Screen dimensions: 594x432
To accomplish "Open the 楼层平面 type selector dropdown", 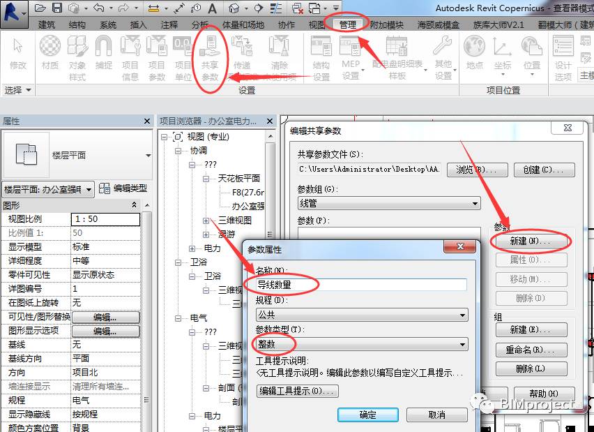I will click(x=148, y=156).
